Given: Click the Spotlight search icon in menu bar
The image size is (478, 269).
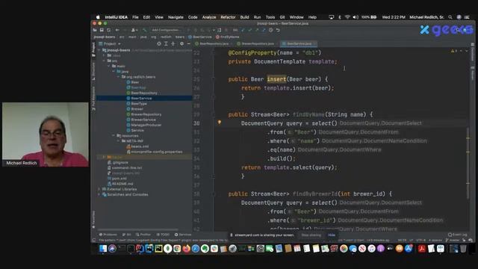Looking at the screenshot, I should pyautogui.click(x=450, y=17).
